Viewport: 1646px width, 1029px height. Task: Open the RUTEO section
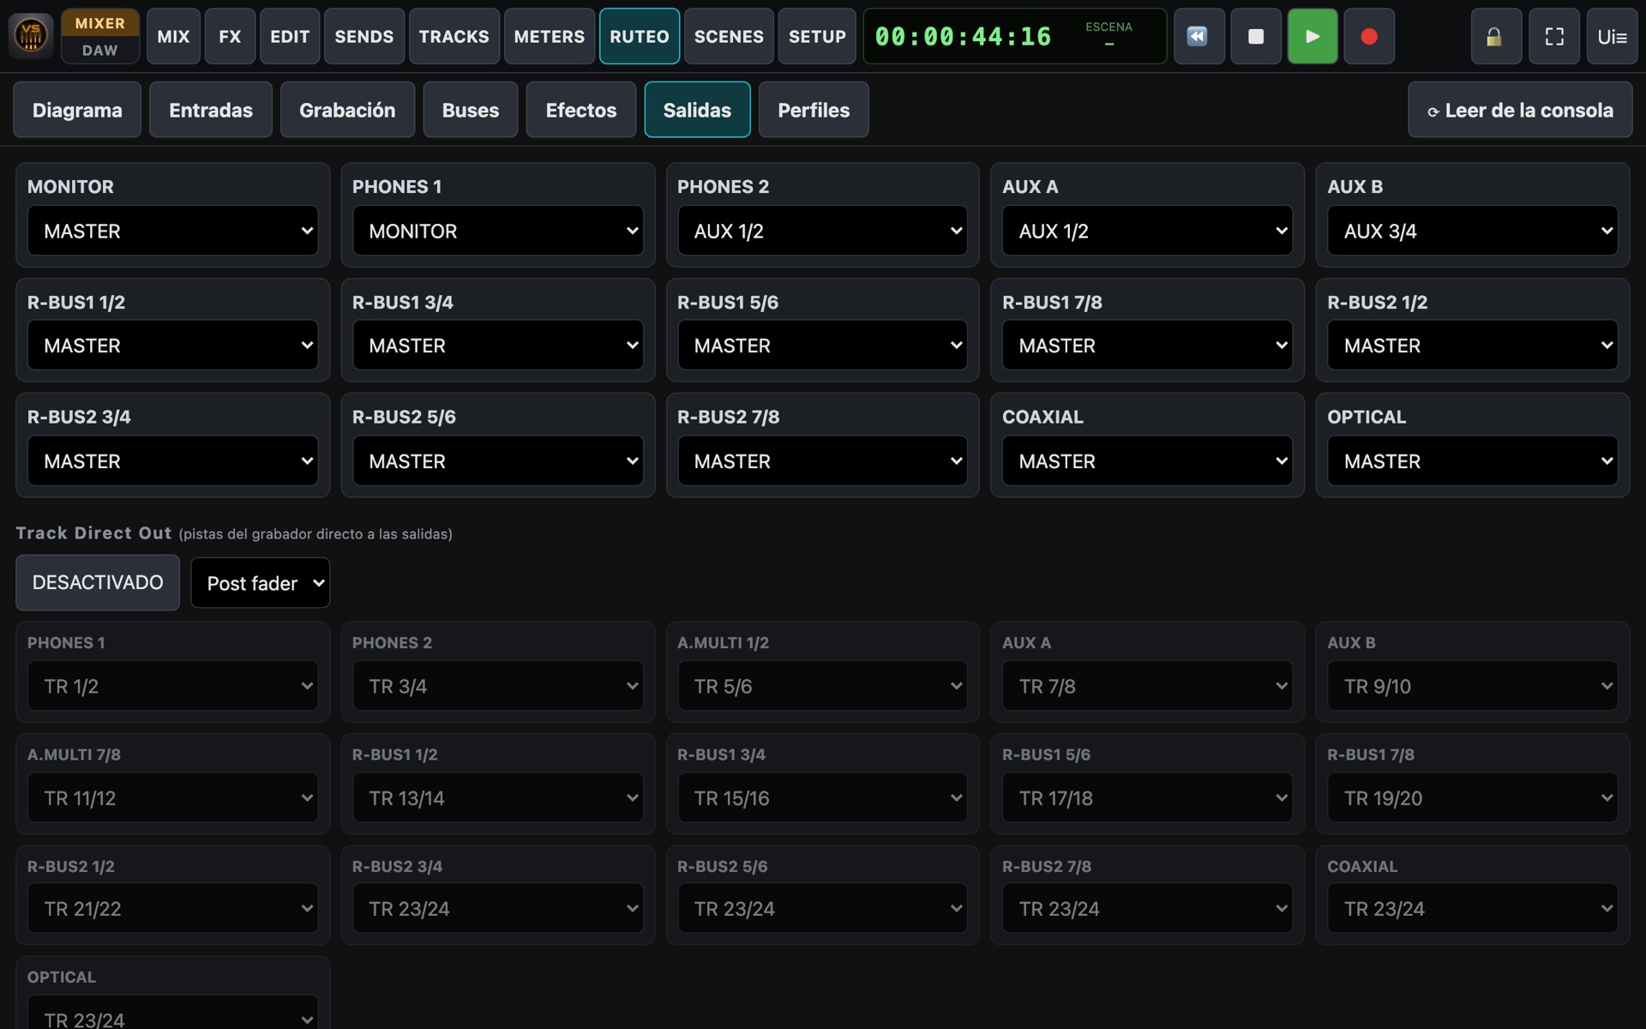[x=640, y=36]
